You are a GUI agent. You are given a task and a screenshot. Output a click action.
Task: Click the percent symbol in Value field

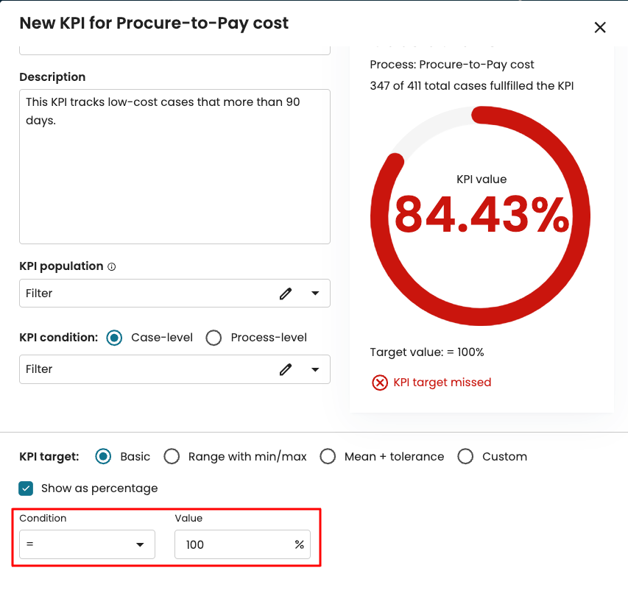(x=299, y=545)
